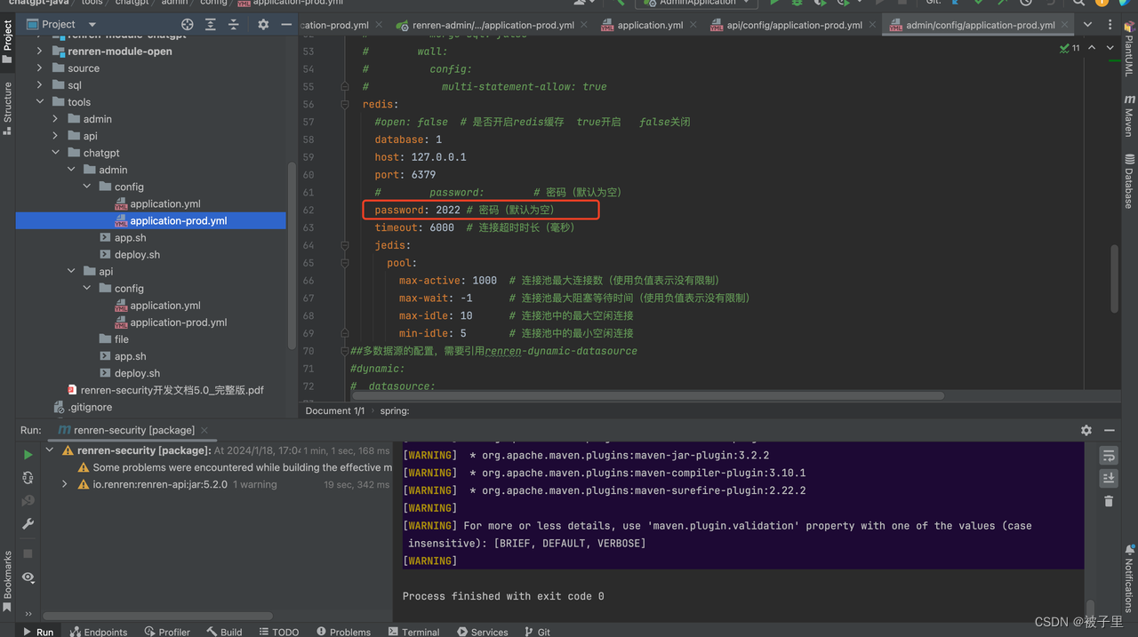The image size is (1138, 637).
Task: Open the Services tool window tab
Action: coord(483,632)
